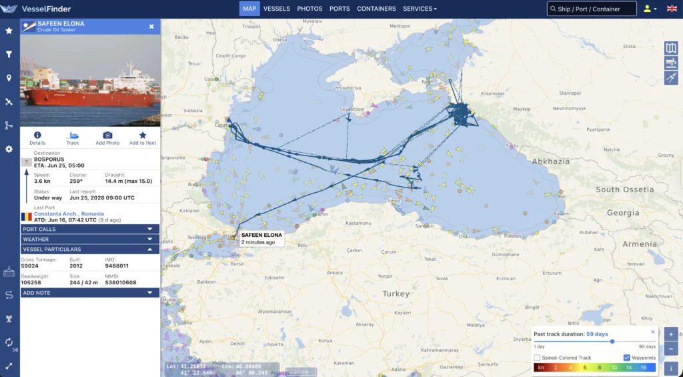This screenshot has width=683, height=377.
Task: Open Constanta Anch., Romania link
Action: [x=69, y=214]
